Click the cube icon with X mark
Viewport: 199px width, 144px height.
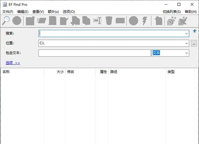point(183,21)
